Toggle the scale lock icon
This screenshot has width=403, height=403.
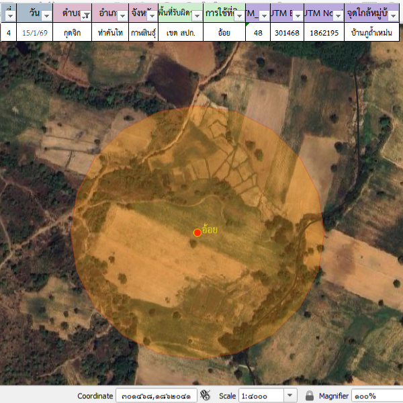click(310, 396)
